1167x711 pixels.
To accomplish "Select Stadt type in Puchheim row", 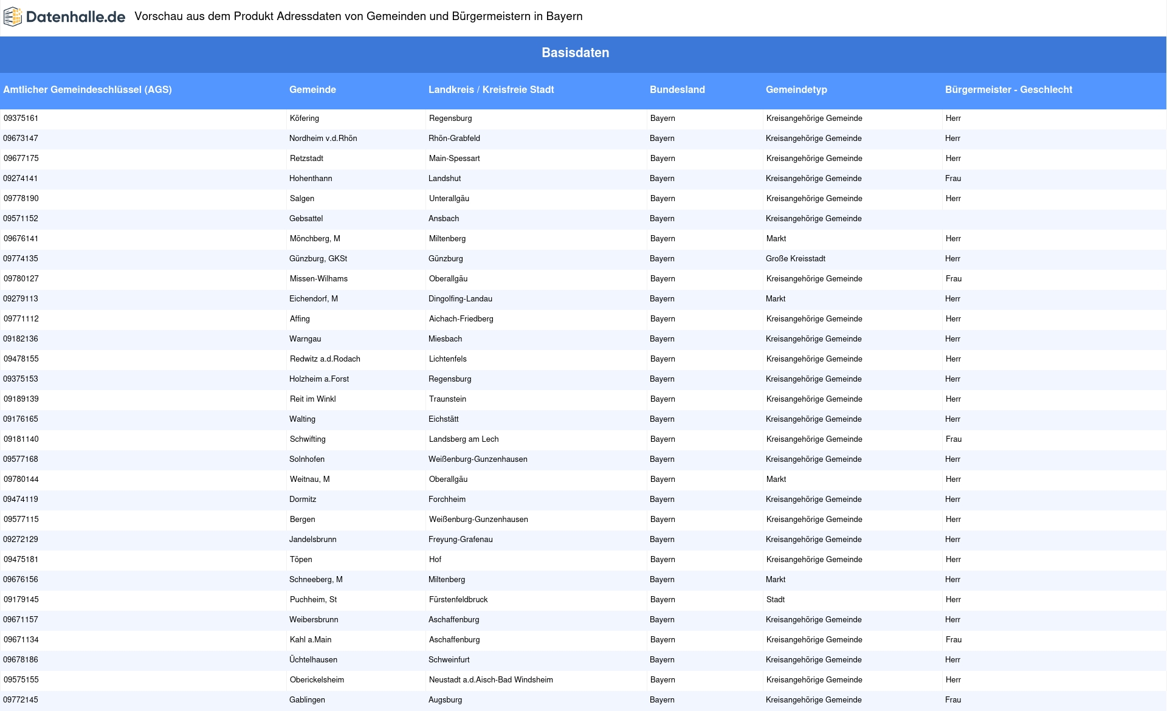I will 775,600.
